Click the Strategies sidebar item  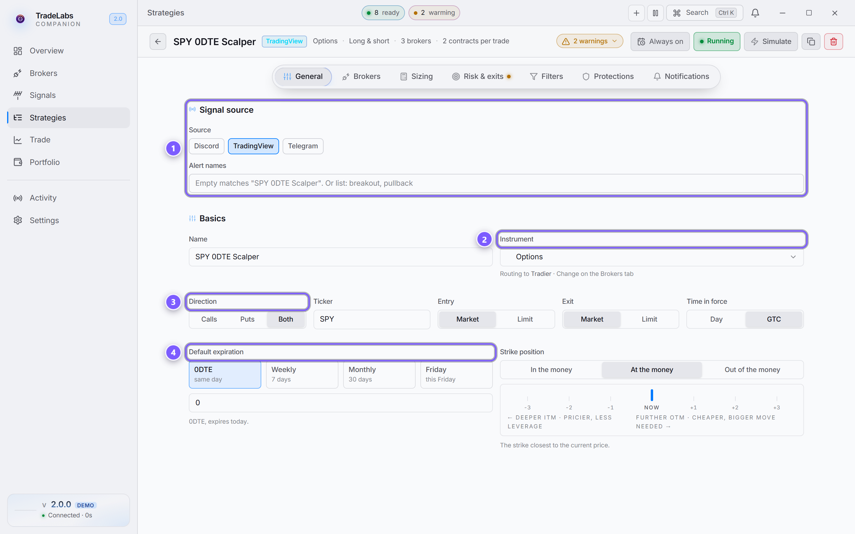coord(69,117)
